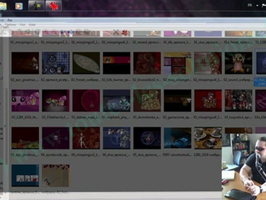Select thumbnail of 02_ayo_gnulinux image
This screenshot has width=266, height=200.
pyautogui.click(x=25, y=63)
